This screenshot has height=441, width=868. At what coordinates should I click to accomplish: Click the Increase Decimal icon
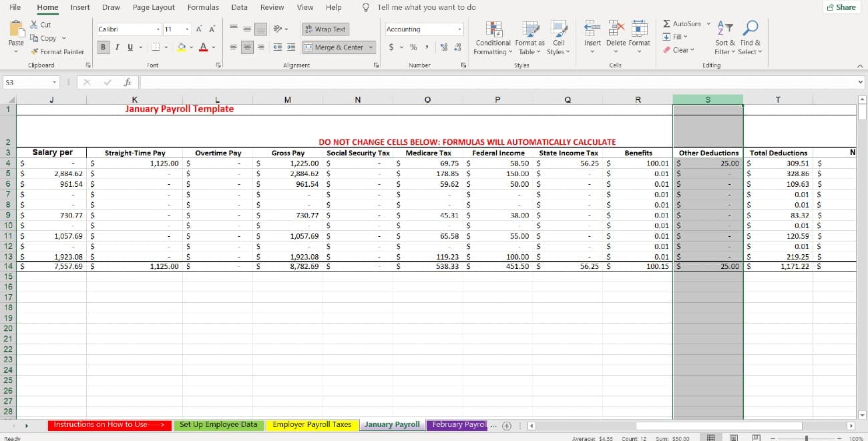pos(444,47)
